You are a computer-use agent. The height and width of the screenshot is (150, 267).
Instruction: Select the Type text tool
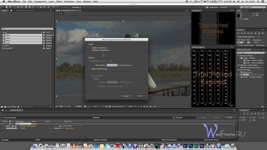(33, 7)
